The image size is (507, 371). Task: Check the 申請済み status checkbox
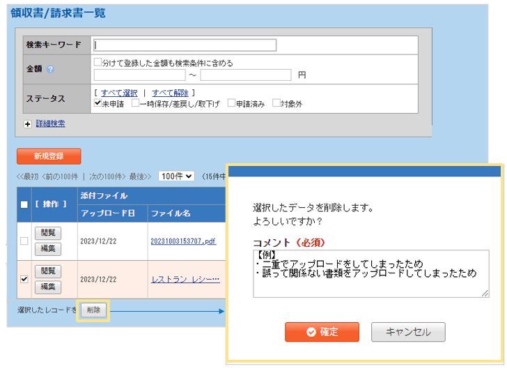tap(231, 103)
